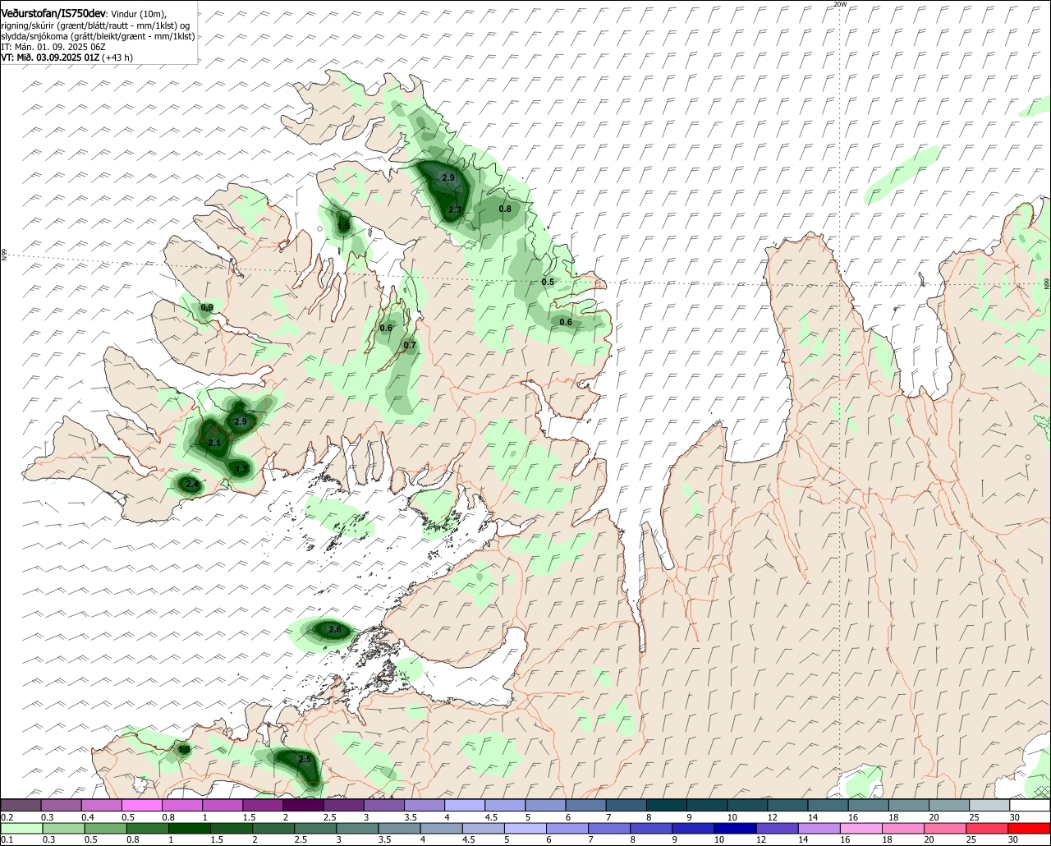This screenshot has height=846, width=1051.
Task: Click the 0.6 value below the 0.5 label
Action: [x=566, y=322]
